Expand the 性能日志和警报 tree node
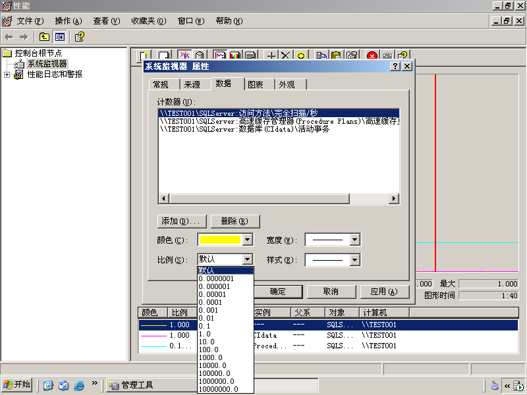Screen dimensions: 527x395 point(7,74)
